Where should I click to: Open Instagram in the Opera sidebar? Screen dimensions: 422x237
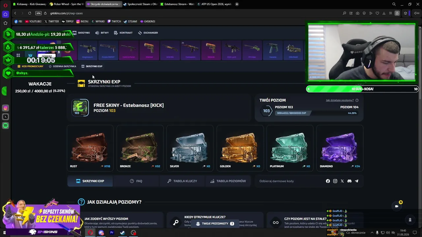5,108
